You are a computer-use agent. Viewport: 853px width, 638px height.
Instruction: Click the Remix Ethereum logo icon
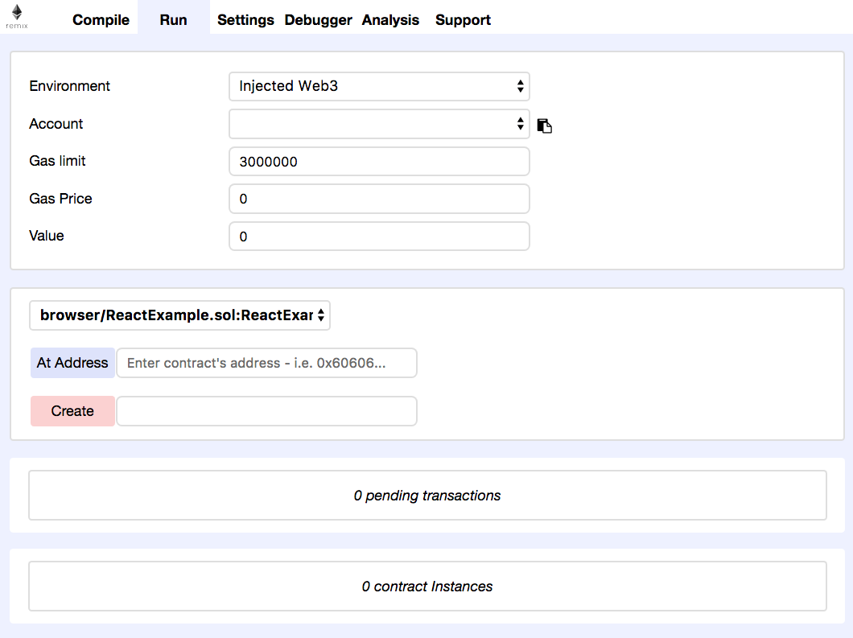tap(16, 15)
